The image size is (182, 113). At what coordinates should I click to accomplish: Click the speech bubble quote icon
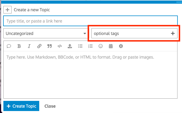(9, 46)
